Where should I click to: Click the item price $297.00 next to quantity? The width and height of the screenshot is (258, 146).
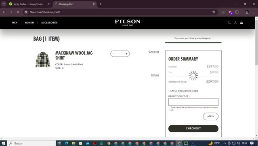(x=154, y=52)
